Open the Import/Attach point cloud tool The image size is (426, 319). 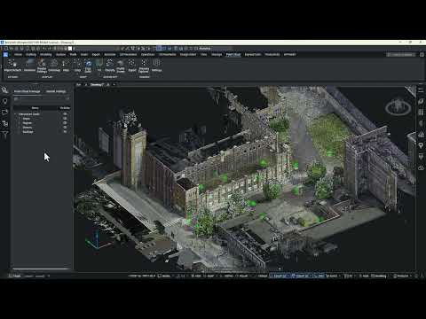(12, 66)
